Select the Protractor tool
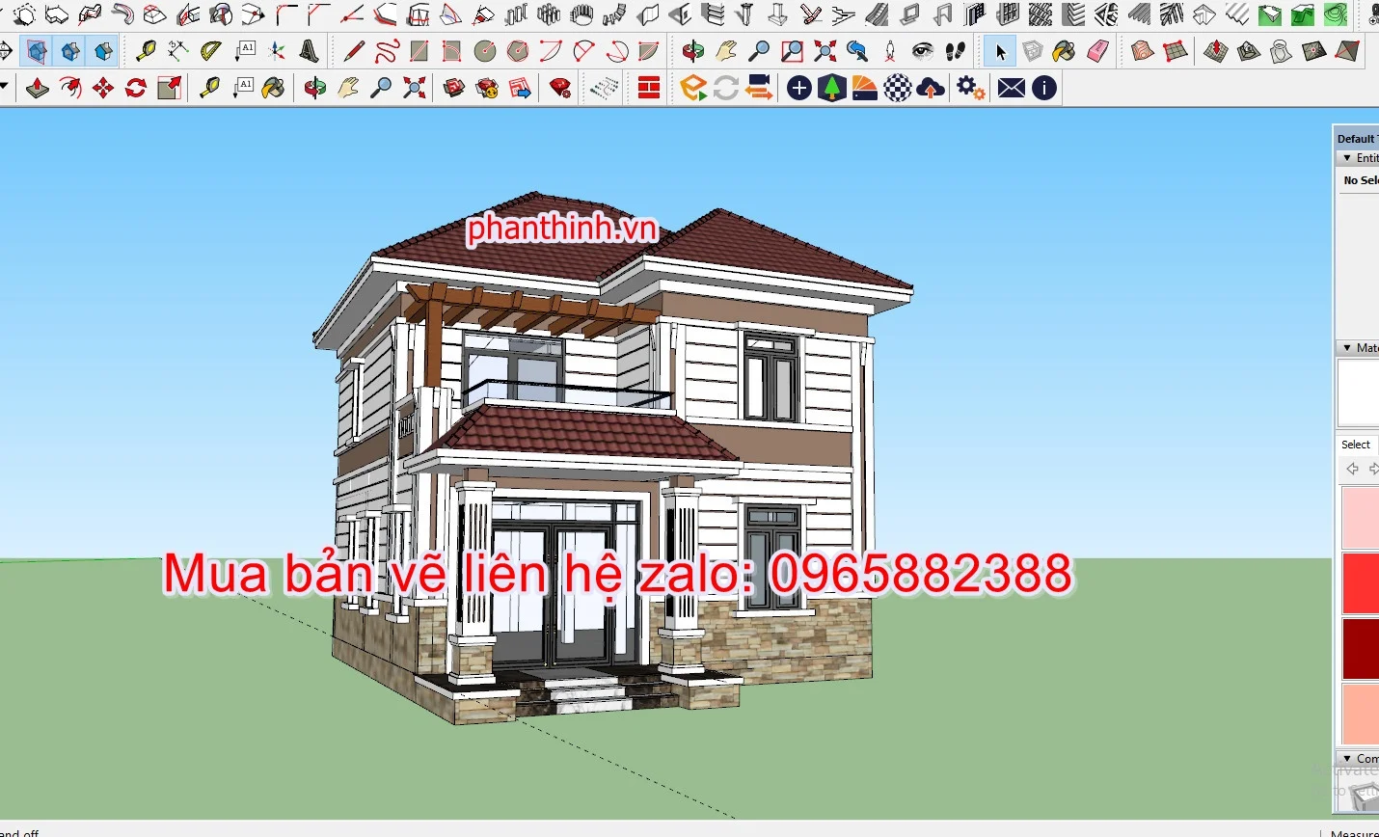Screen dimensions: 1379x837 (212, 51)
